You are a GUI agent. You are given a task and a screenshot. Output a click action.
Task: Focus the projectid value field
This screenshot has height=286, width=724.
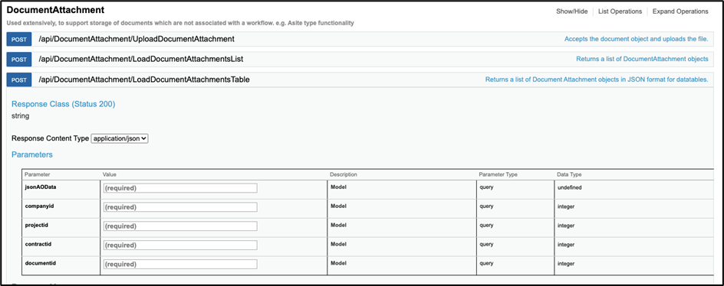[x=180, y=226]
